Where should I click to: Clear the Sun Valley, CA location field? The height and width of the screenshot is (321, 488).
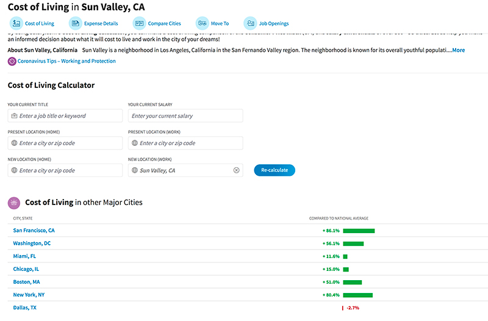[x=237, y=170]
